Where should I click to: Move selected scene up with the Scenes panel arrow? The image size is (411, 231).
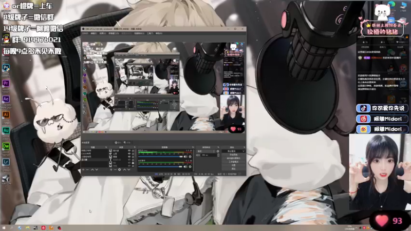pyautogui.click(x=92, y=170)
